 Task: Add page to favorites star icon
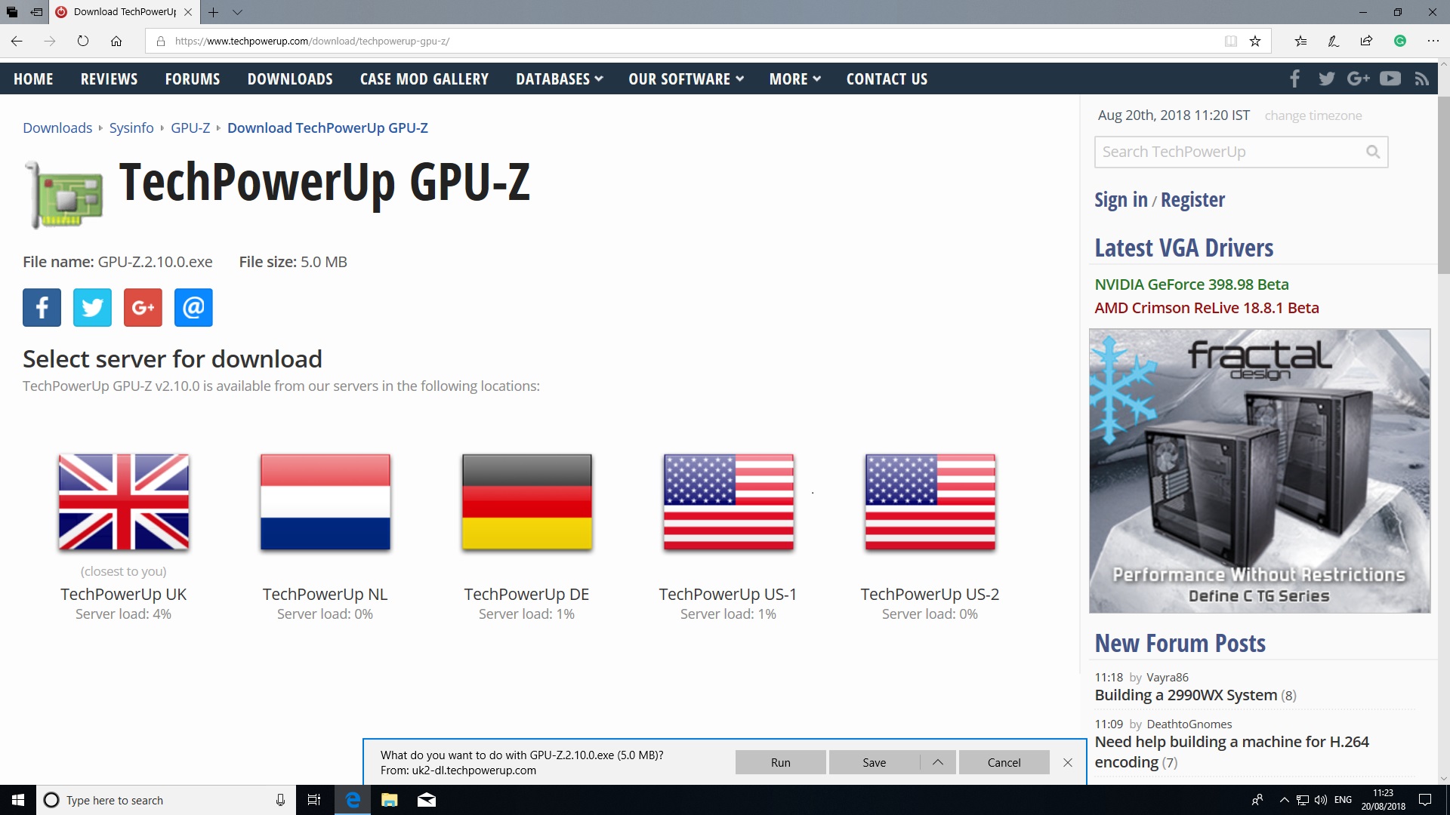1255,41
